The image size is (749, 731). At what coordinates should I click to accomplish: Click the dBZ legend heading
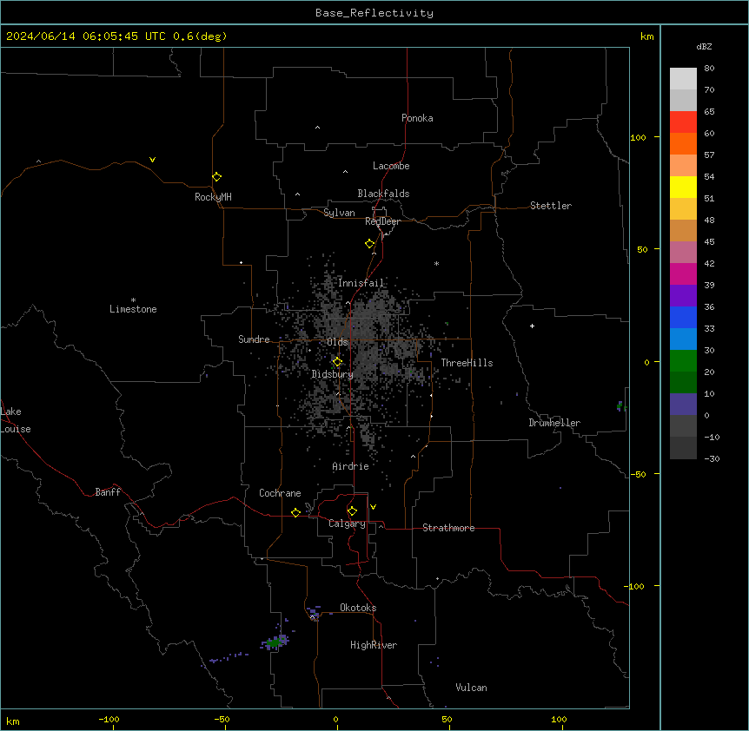point(704,46)
